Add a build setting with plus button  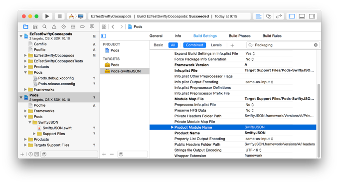coord(232,45)
